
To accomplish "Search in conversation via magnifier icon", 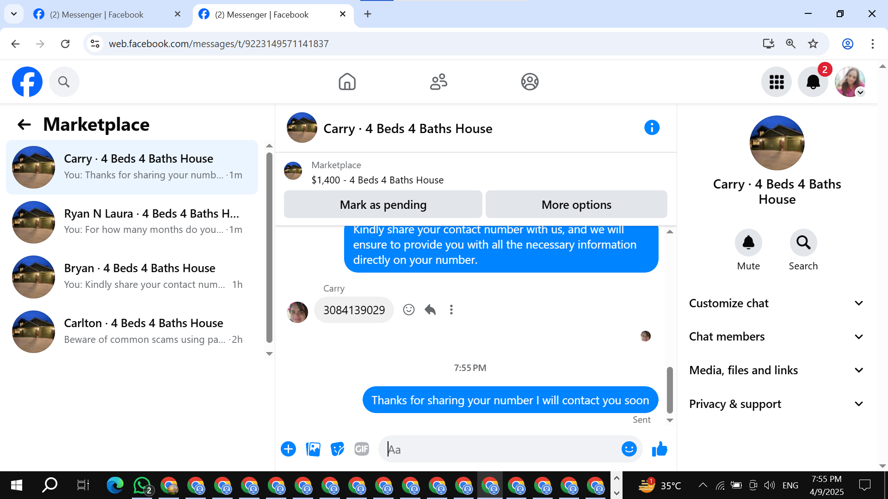I will [x=803, y=243].
